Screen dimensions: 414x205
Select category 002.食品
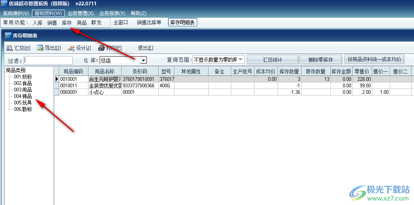23,83
